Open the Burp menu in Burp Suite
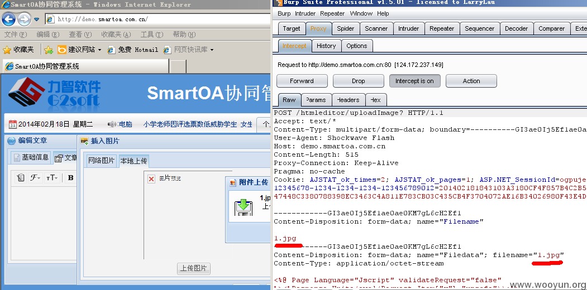The image size is (587, 290). click(284, 13)
